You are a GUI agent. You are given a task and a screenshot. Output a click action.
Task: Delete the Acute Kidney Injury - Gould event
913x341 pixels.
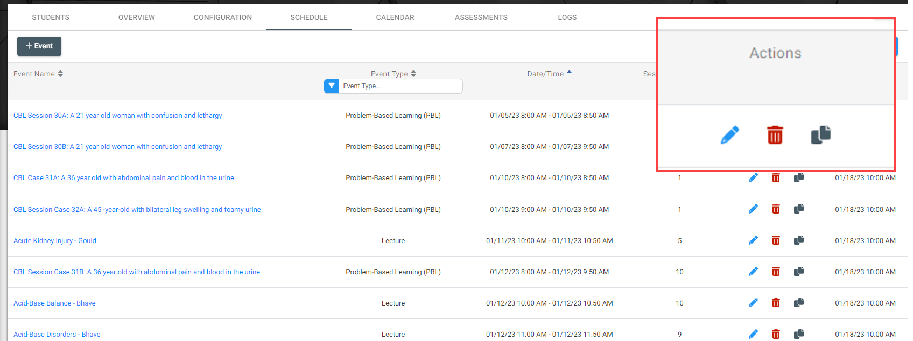[x=776, y=240]
